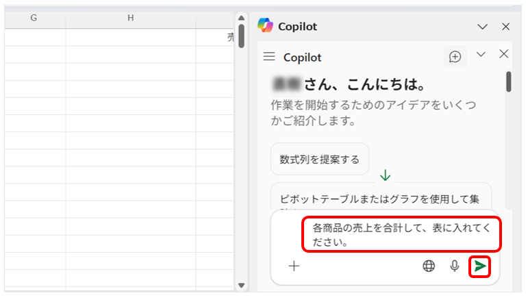This screenshot has width=528, height=302.
Task: Add an attachment with the plus icon
Action: coord(294,266)
